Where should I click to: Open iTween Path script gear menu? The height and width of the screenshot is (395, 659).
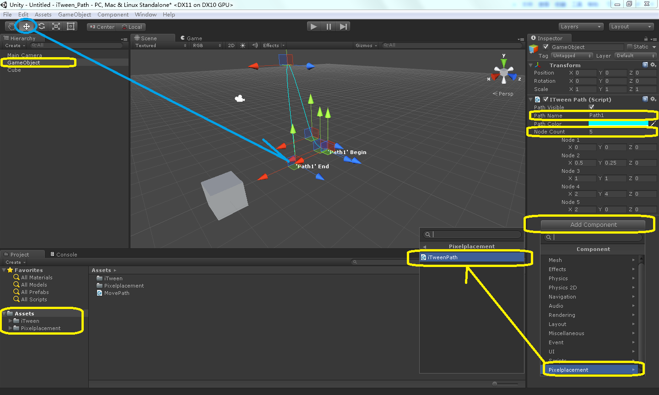653,99
